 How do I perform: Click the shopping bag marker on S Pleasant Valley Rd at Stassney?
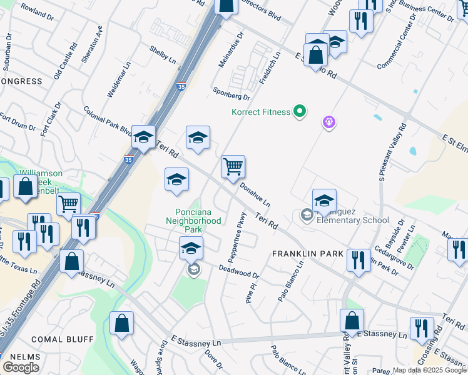[352, 322]
